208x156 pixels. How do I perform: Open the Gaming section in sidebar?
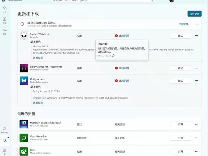pyautogui.click(x=5, y=31)
